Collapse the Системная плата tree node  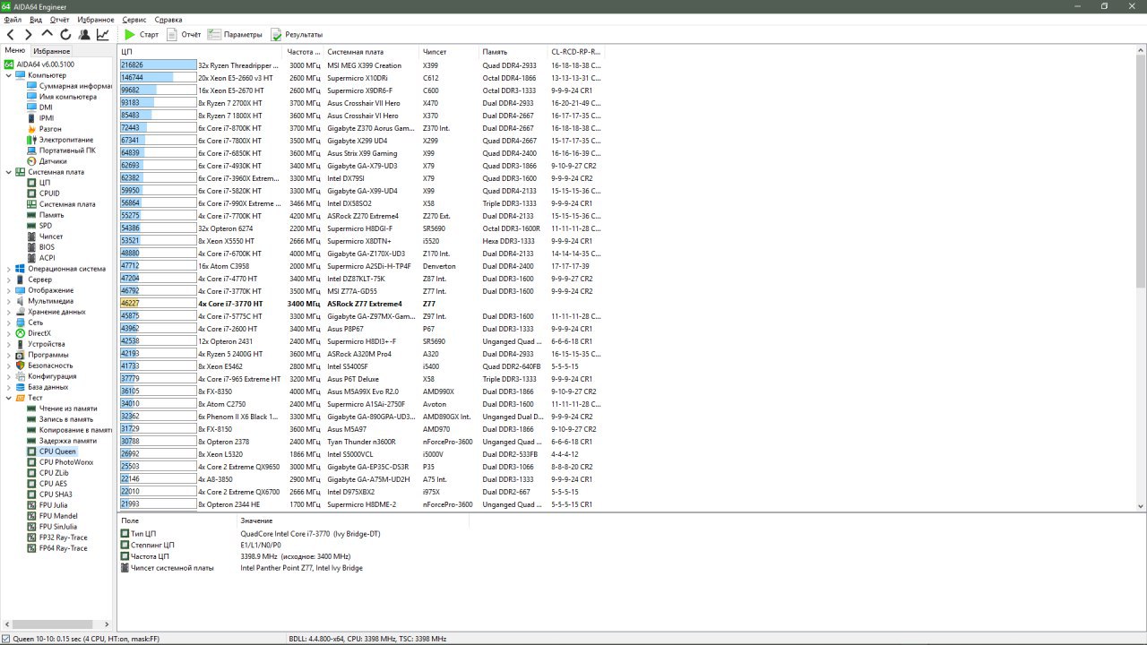coord(9,172)
